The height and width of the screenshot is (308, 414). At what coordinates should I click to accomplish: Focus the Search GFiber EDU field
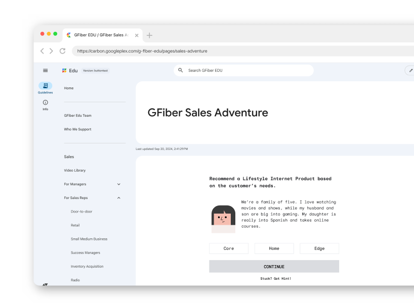coord(243,70)
